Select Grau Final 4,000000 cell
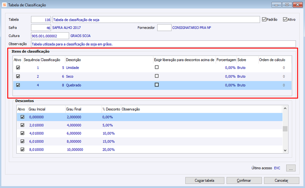Viewport: 305px width, 188px height. click(x=74, y=125)
